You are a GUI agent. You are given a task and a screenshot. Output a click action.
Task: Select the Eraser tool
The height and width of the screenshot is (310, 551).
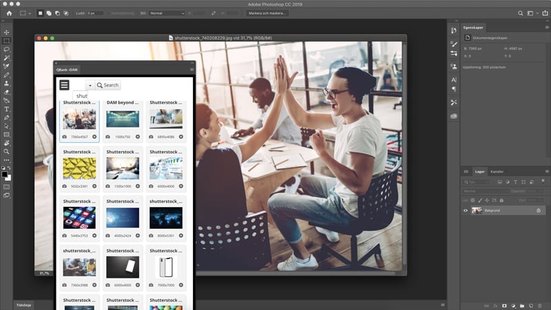click(x=6, y=92)
